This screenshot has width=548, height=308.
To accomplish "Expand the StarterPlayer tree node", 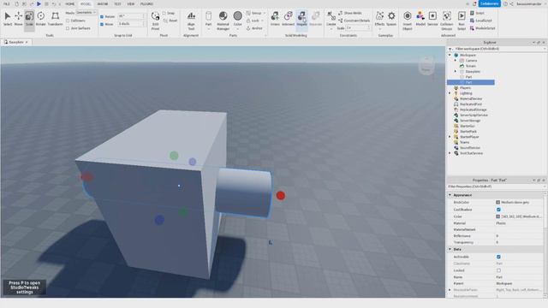I will tap(450, 137).
